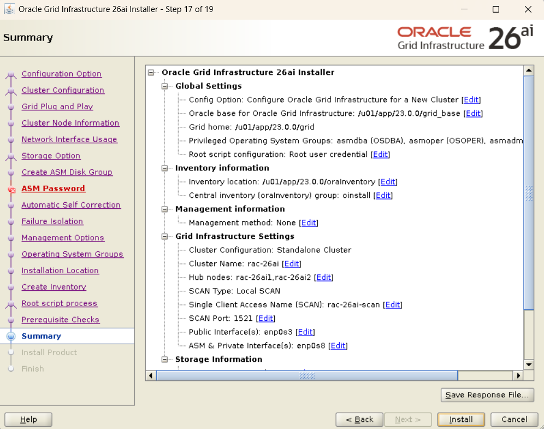Collapse the Grid Infrastructure Settings node

pos(164,237)
